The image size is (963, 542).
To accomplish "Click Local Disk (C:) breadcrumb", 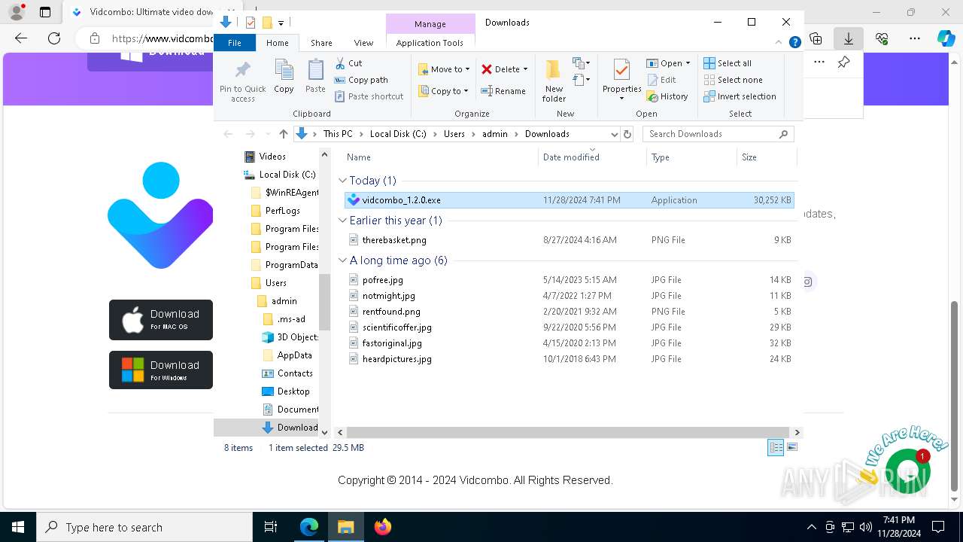I will coord(398,134).
